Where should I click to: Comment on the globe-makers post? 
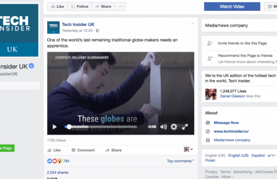coord(83,150)
